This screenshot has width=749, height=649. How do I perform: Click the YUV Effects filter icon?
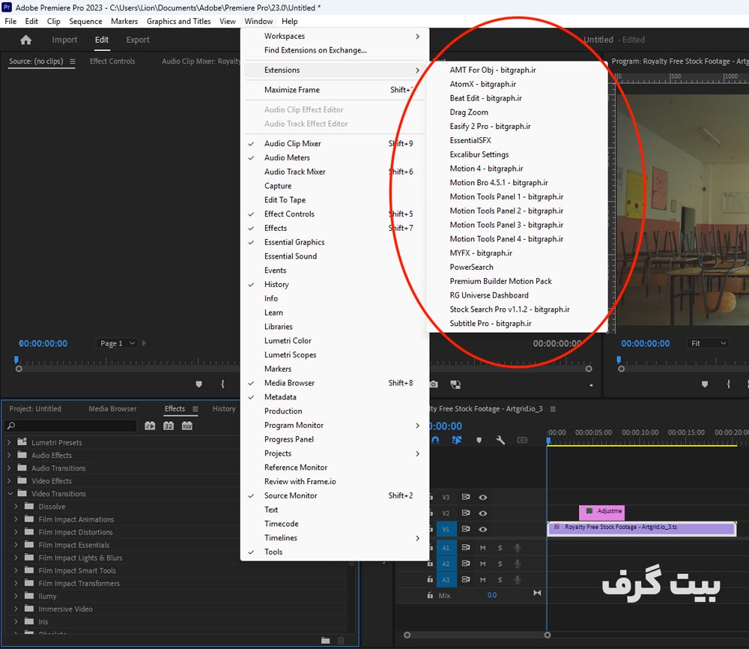click(187, 426)
